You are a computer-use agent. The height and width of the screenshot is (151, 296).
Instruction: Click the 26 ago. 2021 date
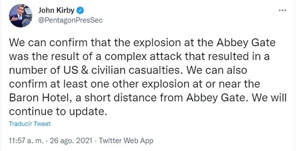(71, 141)
